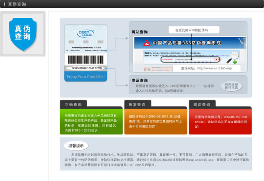
Task: Select the 错误查询 tab
Action: pyautogui.click(x=202, y=104)
